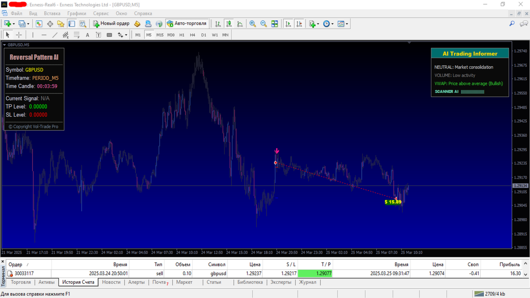Screen dimensions: 530x298
Task: Toggle the Navigator folder-star icon
Action: (x=61, y=24)
